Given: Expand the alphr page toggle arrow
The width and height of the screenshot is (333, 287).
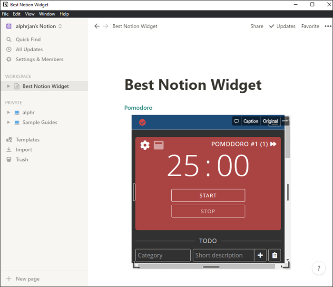Looking at the screenshot, I should click(8, 113).
